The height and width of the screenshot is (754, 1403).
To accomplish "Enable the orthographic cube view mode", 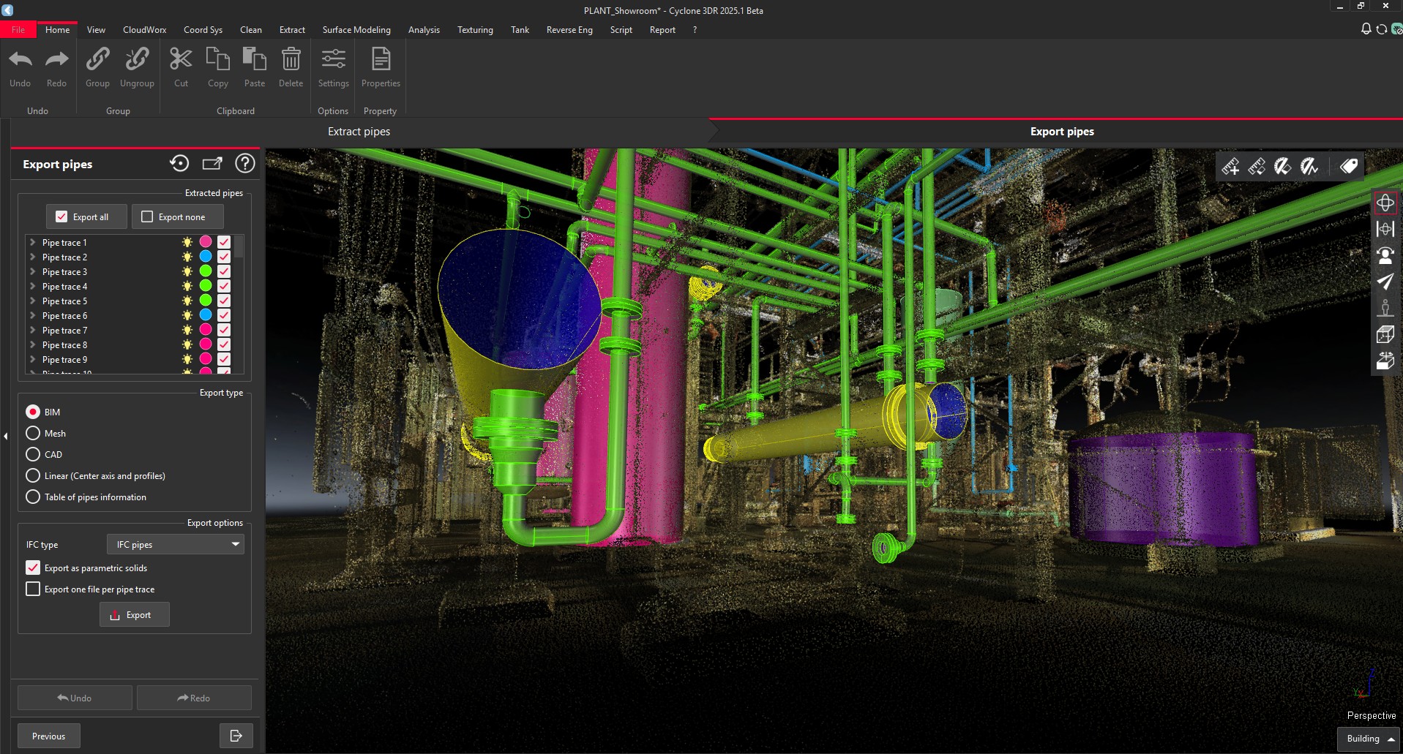I will click(x=1385, y=336).
